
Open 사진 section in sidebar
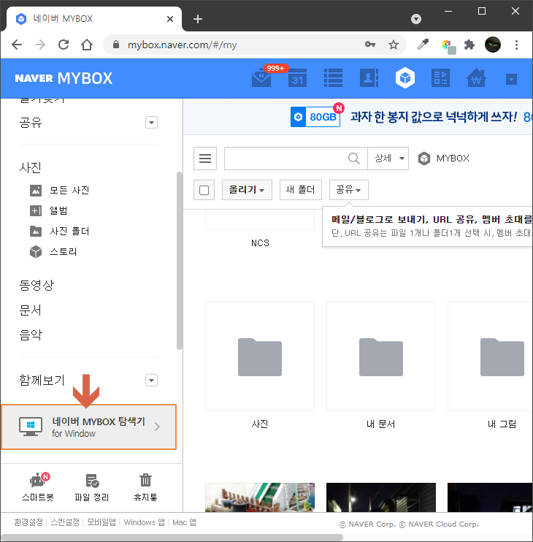pos(31,168)
